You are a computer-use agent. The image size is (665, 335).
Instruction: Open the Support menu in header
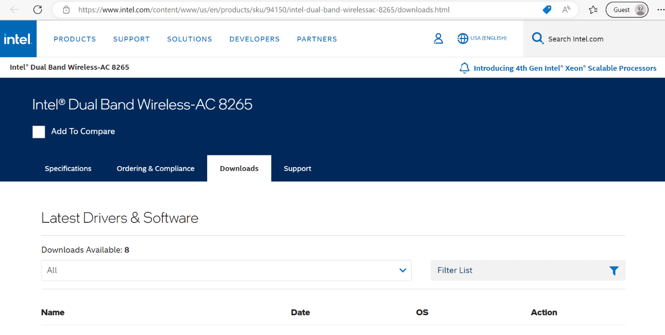click(x=132, y=39)
